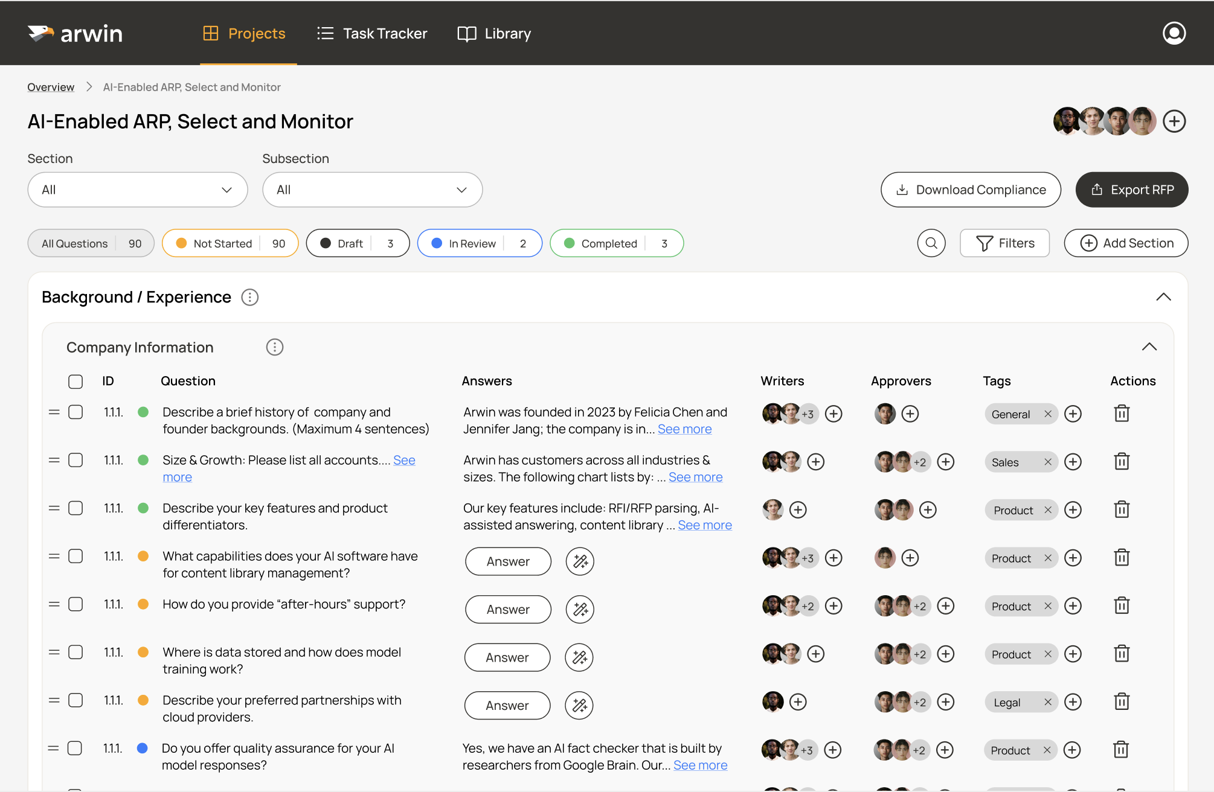Open the Section dropdown

pos(138,190)
